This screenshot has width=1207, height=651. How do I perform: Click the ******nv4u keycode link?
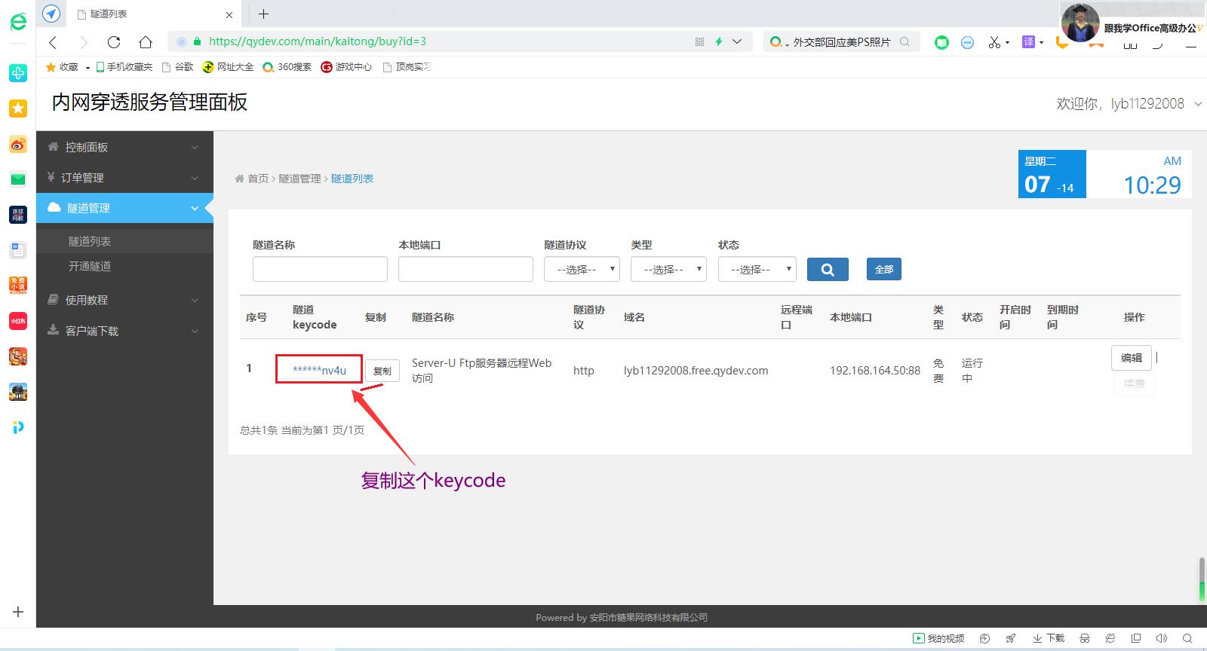click(319, 370)
